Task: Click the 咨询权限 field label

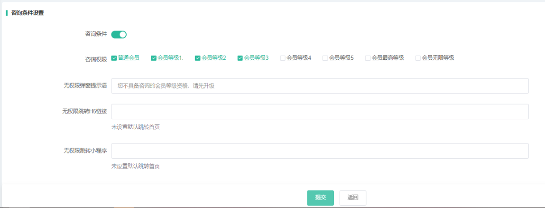Action: click(95, 59)
